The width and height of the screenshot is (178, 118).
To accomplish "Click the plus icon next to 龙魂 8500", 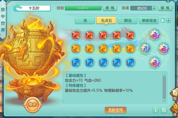I will point(154,8).
